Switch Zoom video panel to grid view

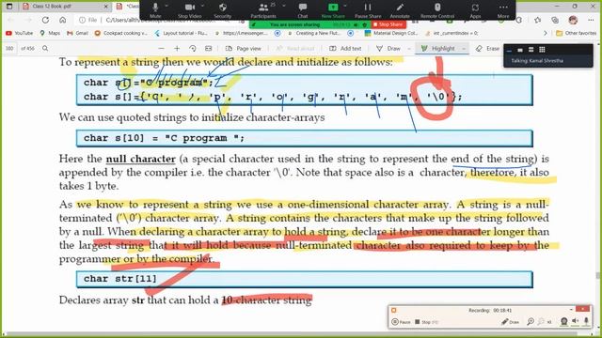point(542,50)
